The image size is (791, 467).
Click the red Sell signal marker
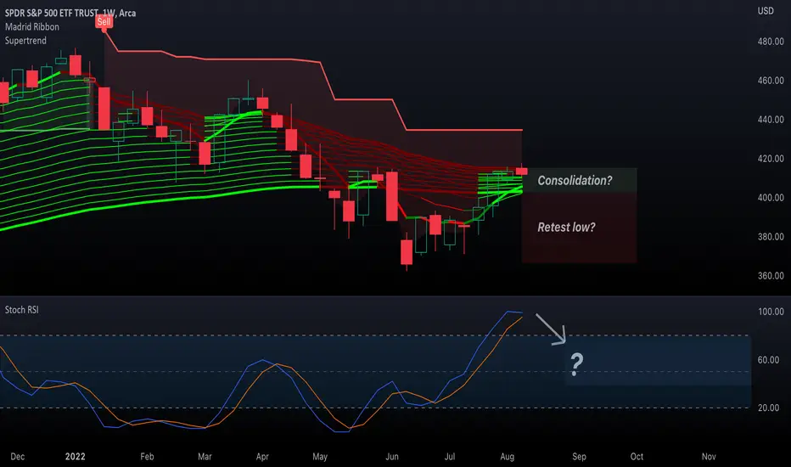click(104, 22)
